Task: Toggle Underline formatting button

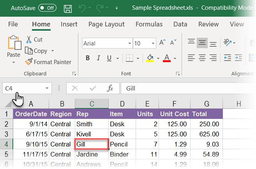Action: [x=108, y=58]
